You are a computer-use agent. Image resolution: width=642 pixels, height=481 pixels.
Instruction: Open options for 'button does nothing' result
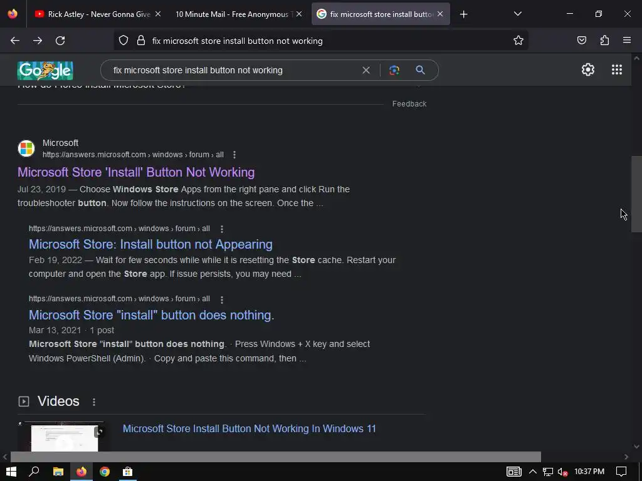(x=221, y=299)
